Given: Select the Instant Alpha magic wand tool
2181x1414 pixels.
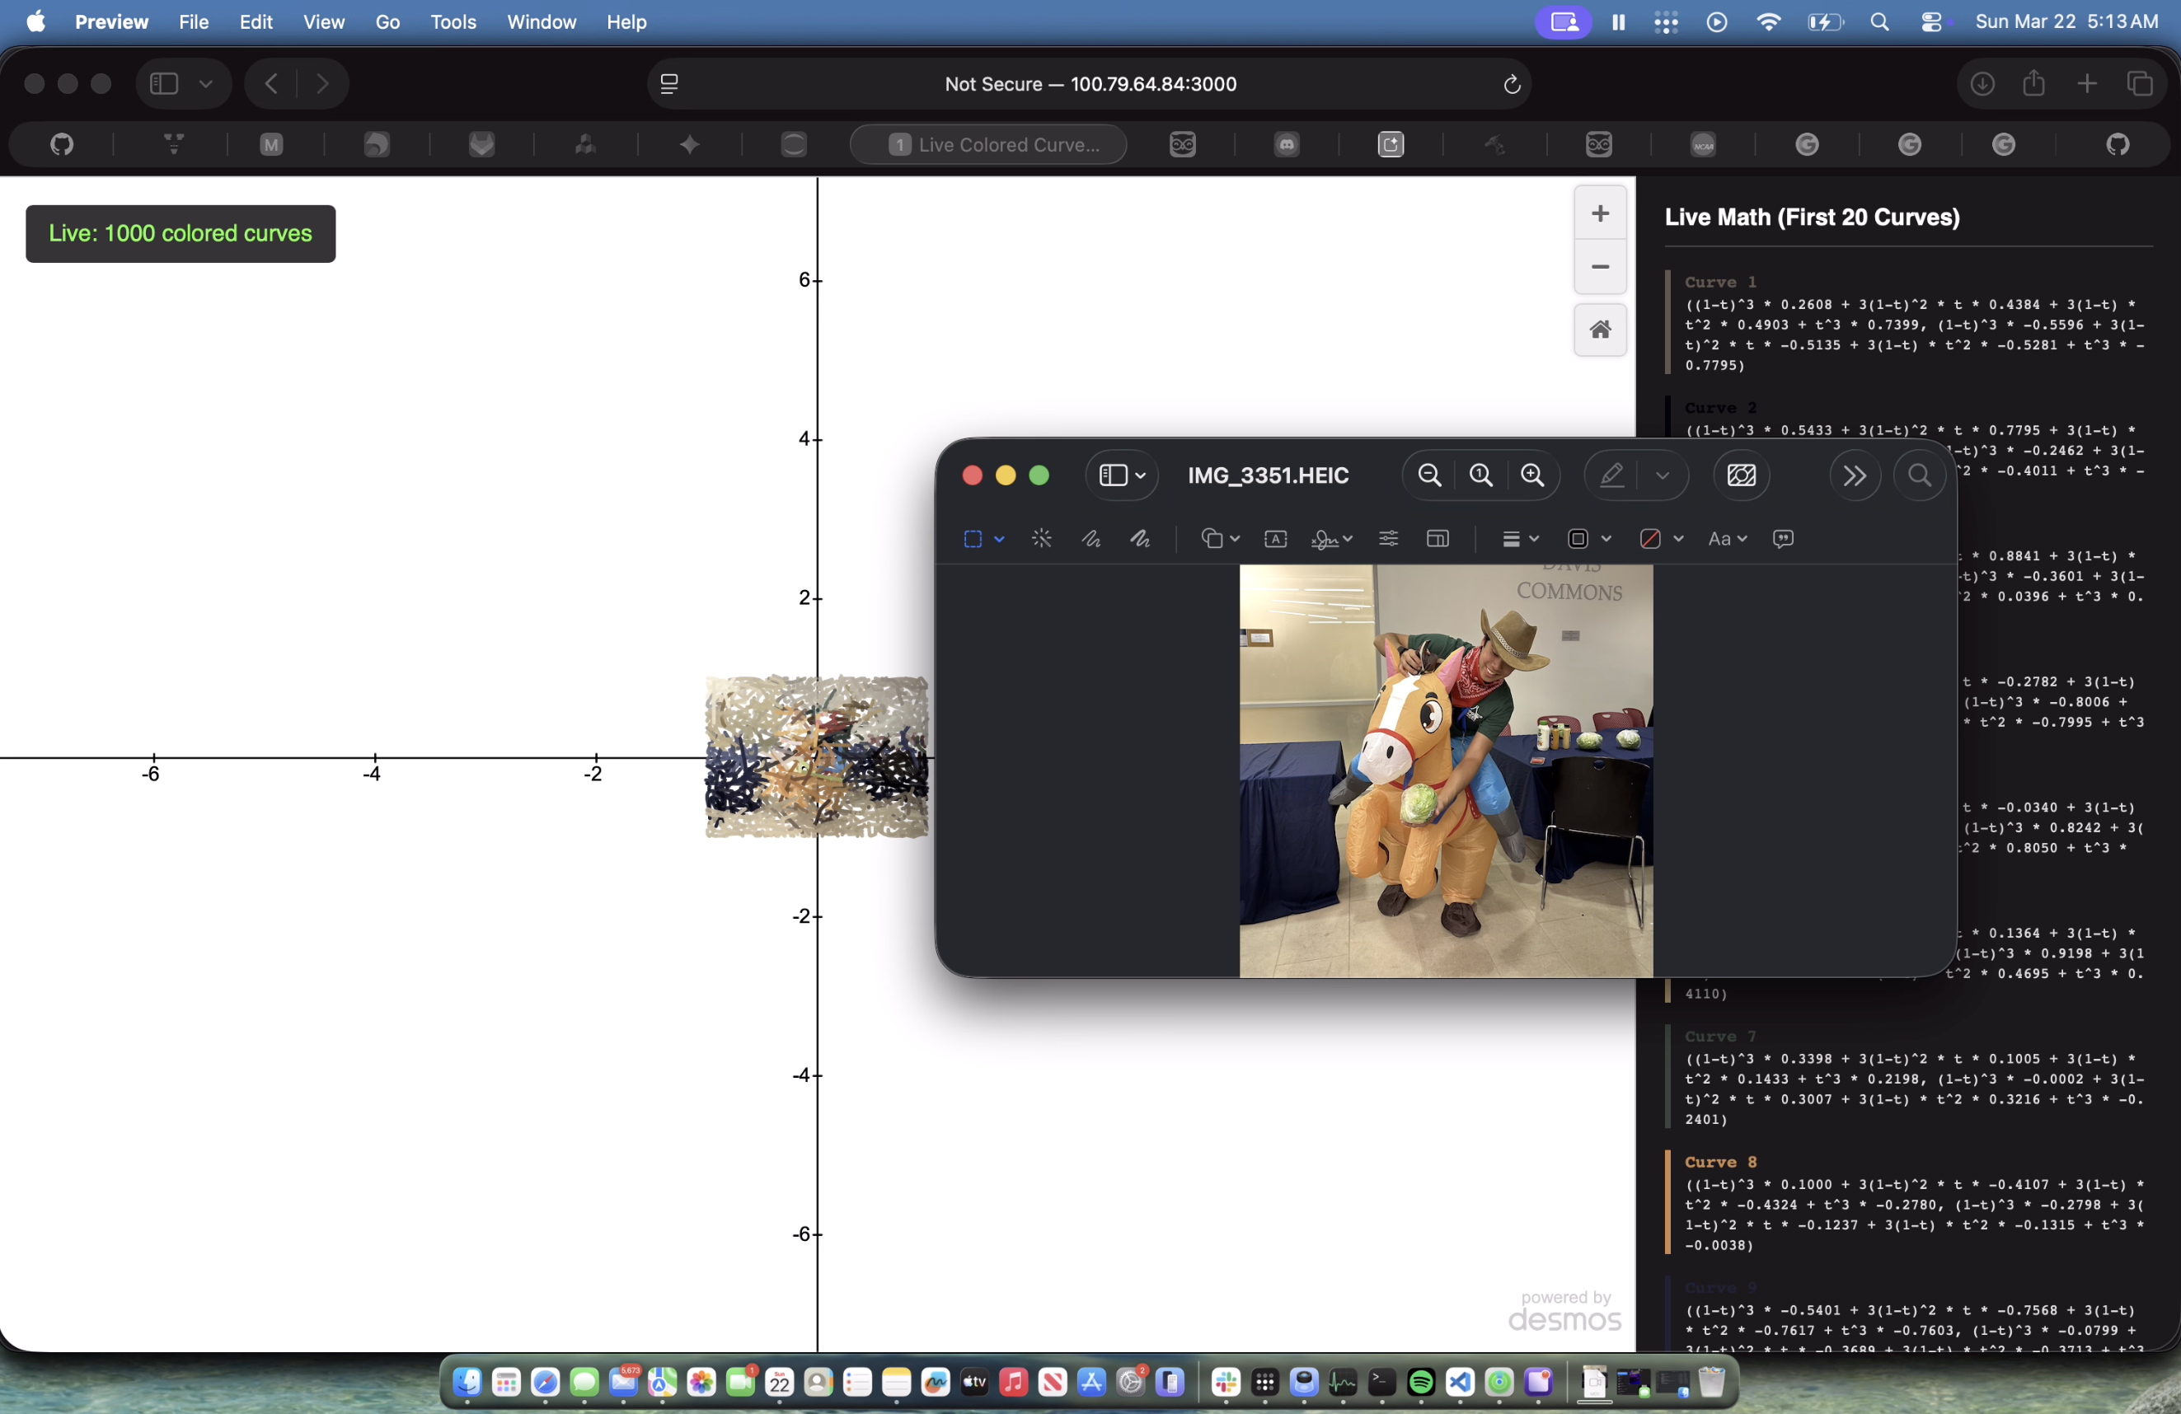Looking at the screenshot, I should pos(1041,539).
